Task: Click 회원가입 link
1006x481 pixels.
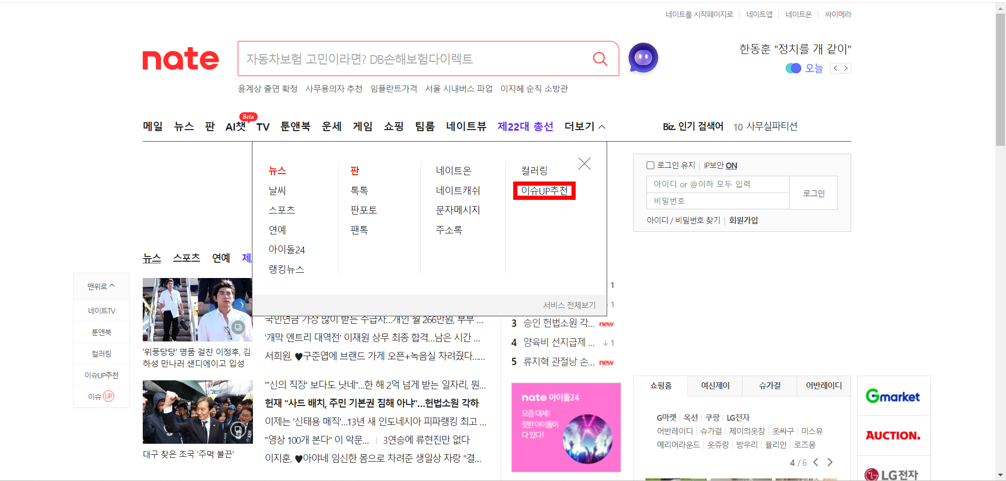Action: [743, 220]
